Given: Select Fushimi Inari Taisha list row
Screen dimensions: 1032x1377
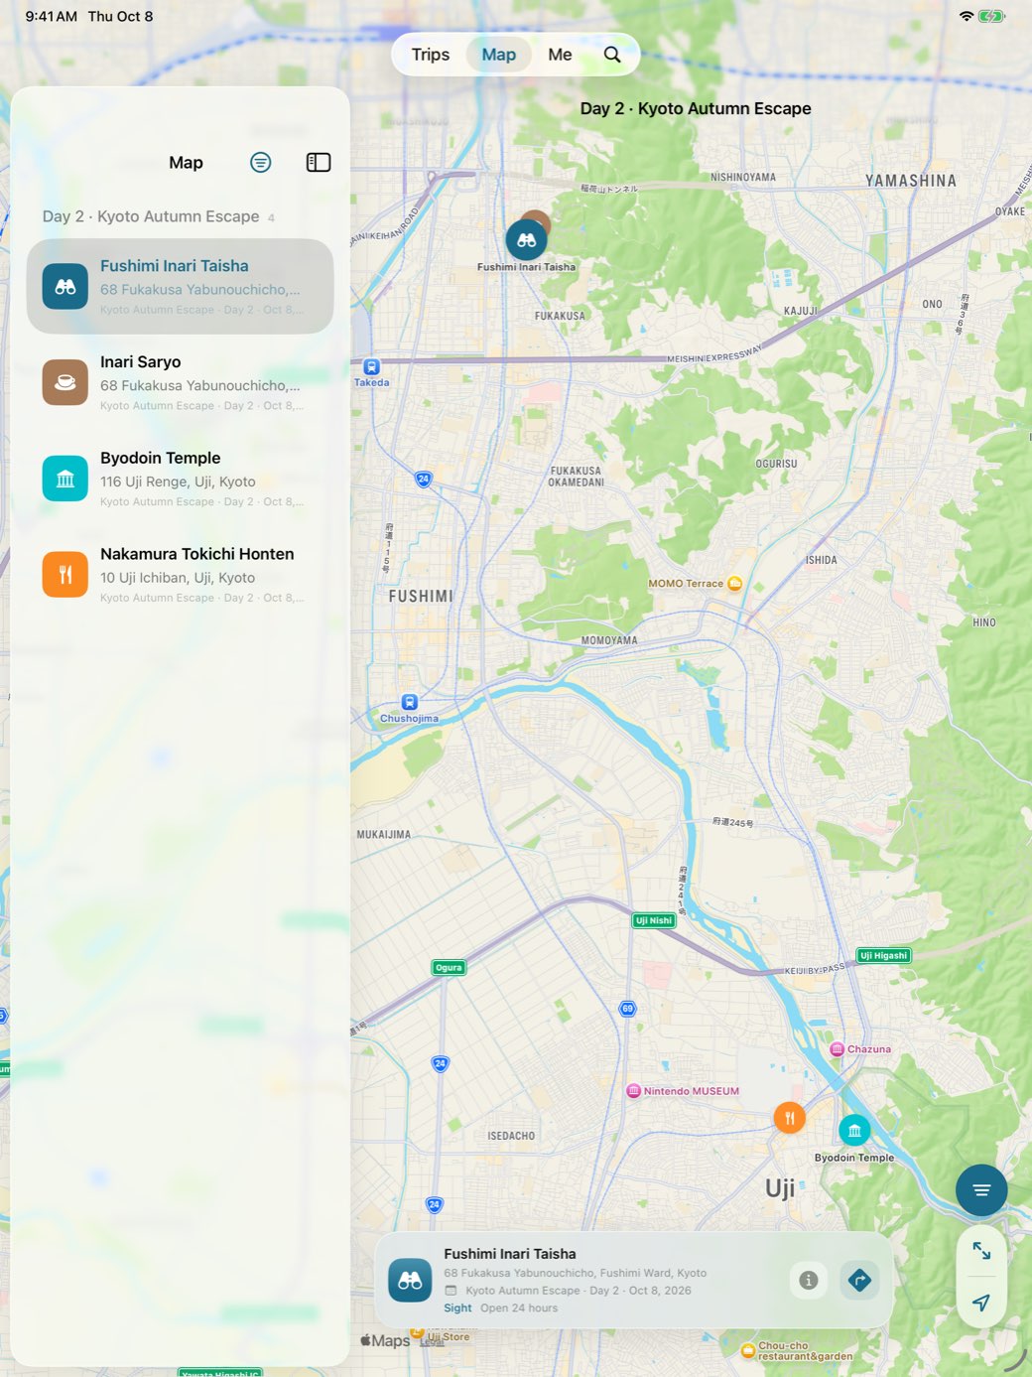Looking at the screenshot, I should pos(180,286).
